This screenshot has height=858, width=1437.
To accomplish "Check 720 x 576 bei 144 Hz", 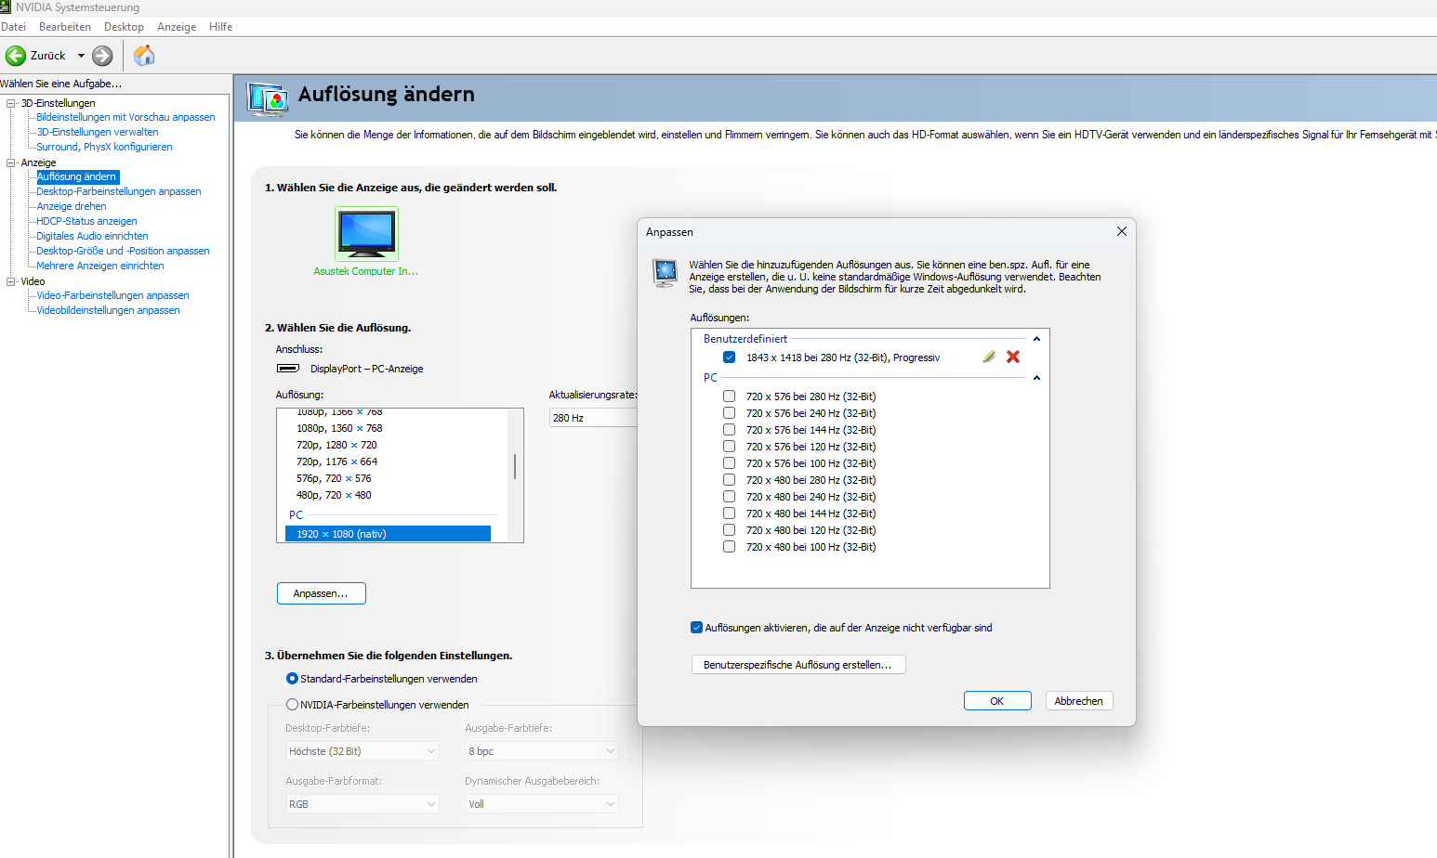I will click(x=729, y=430).
